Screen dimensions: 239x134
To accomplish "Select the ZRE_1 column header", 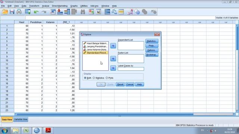I will pyautogui.click(x=66, y=22).
